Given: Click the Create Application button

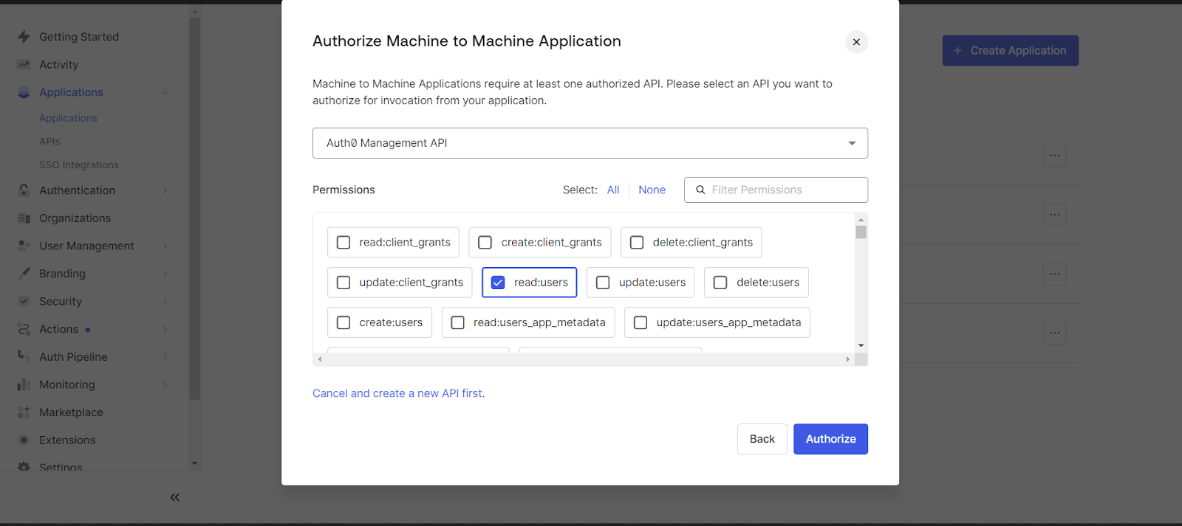Looking at the screenshot, I should click(1011, 51).
